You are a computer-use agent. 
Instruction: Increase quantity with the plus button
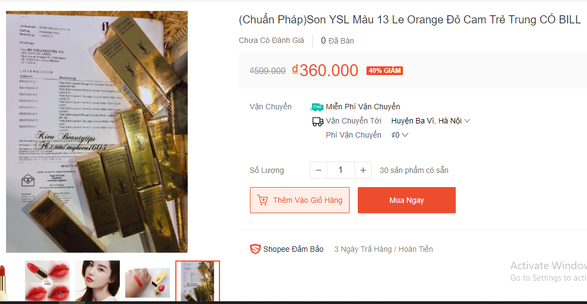pyautogui.click(x=363, y=170)
